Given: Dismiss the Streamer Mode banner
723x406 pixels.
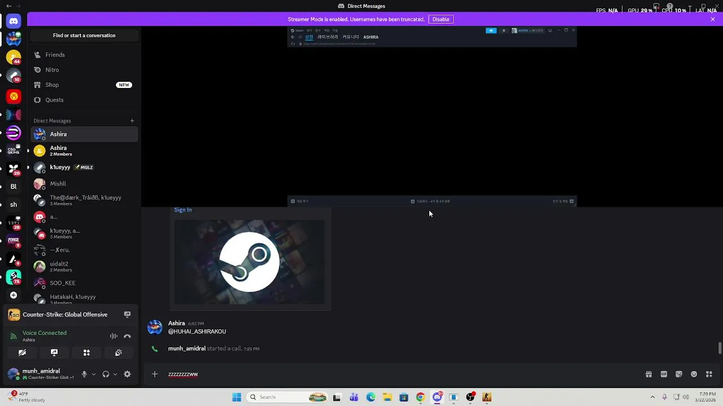Looking at the screenshot, I should point(713,19).
